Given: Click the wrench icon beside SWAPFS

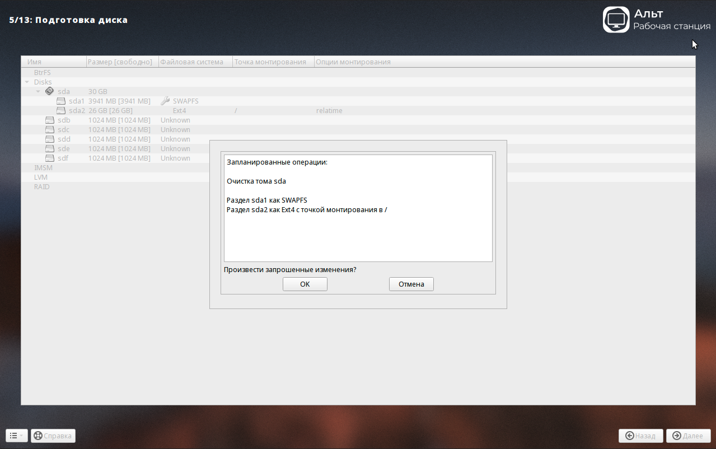Looking at the screenshot, I should coord(165,101).
